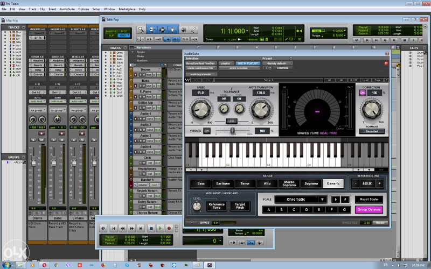Pick the Grabber hand tool
The image size is (431, 269).
(x=172, y=30)
